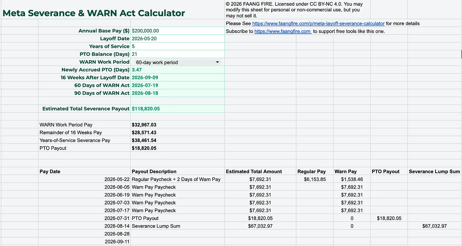462x246 pixels.
Task: Click $67,032.97 under the Severance Lump Sum column
Action: pyautogui.click(x=434, y=226)
